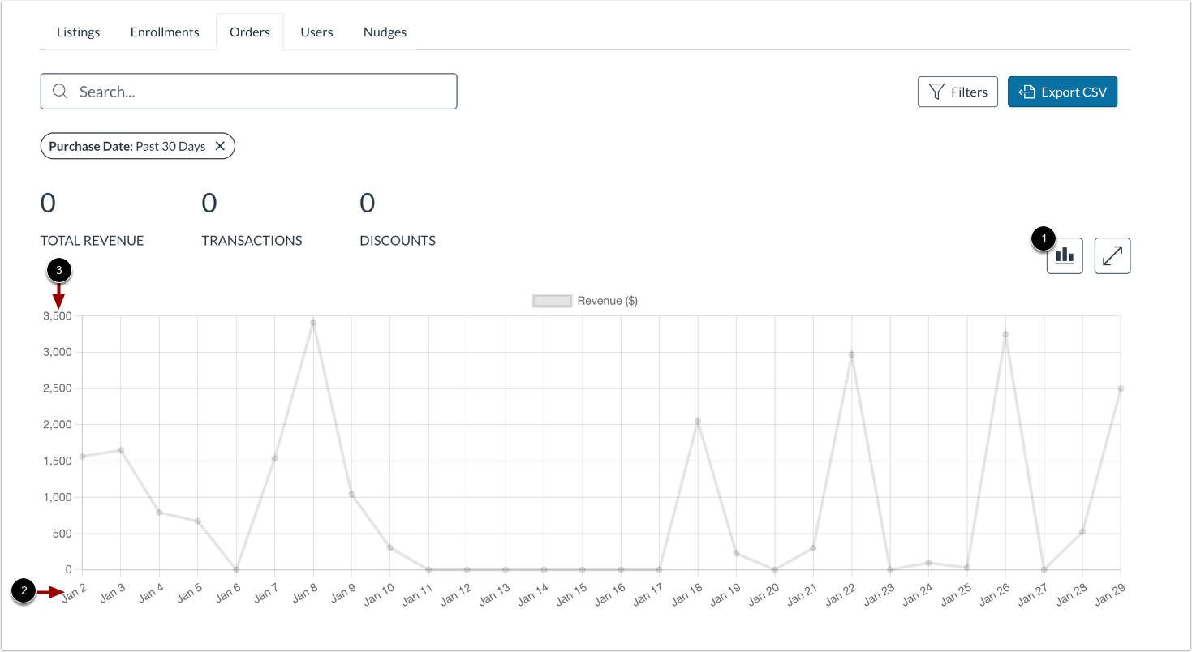
Task: Open the Filters button
Action: coord(957,92)
